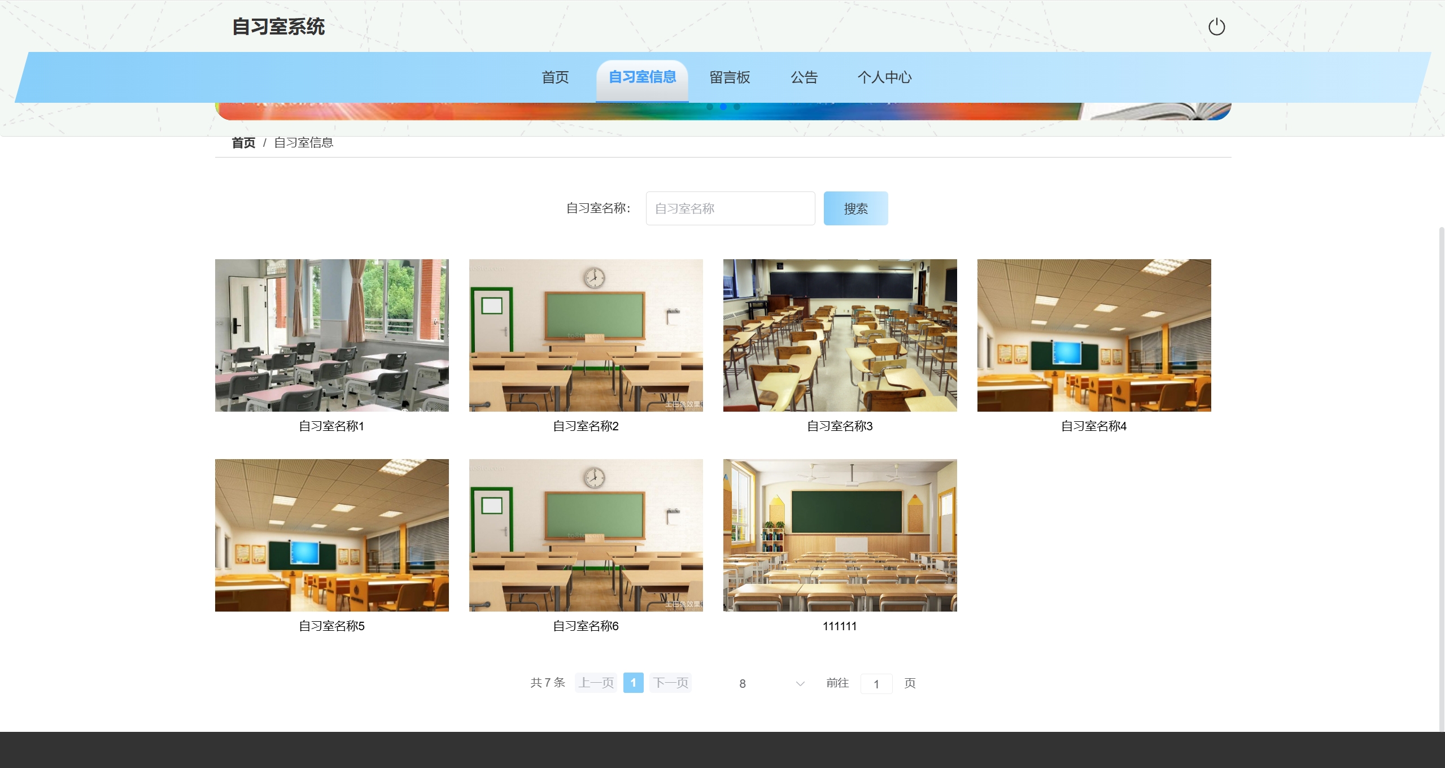Click the 首页 breadcrumb link
This screenshot has width=1445, height=768.
tap(243, 143)
